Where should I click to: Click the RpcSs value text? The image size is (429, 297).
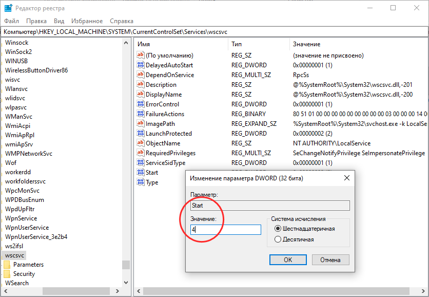(301, 75)
